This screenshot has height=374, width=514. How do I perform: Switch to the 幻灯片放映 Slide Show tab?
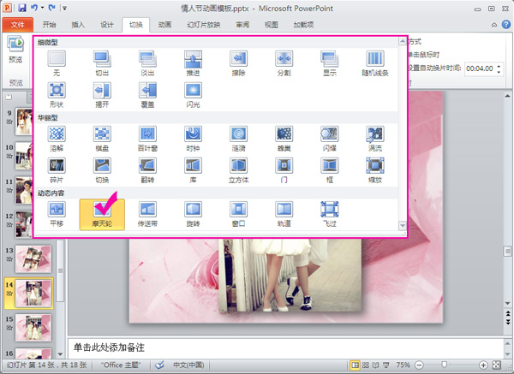click(x=204, y=25)
